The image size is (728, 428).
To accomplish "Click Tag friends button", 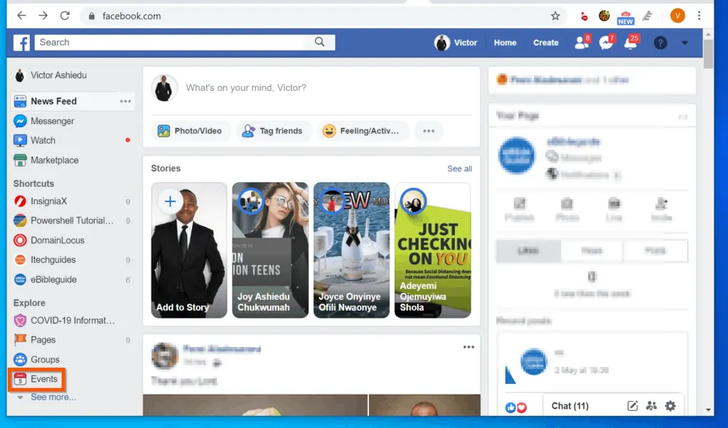I will coord(274,131).
